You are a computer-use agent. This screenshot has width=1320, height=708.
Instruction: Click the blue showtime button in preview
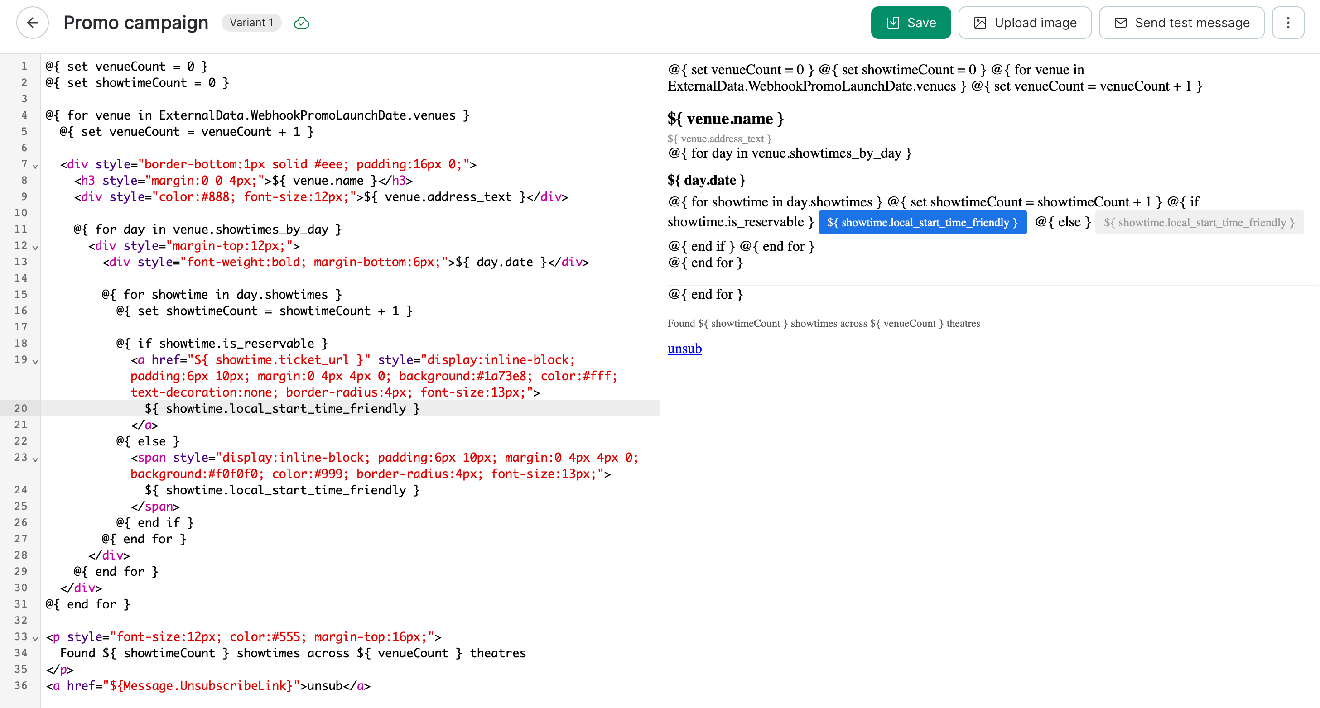click(x=922, y=223)
